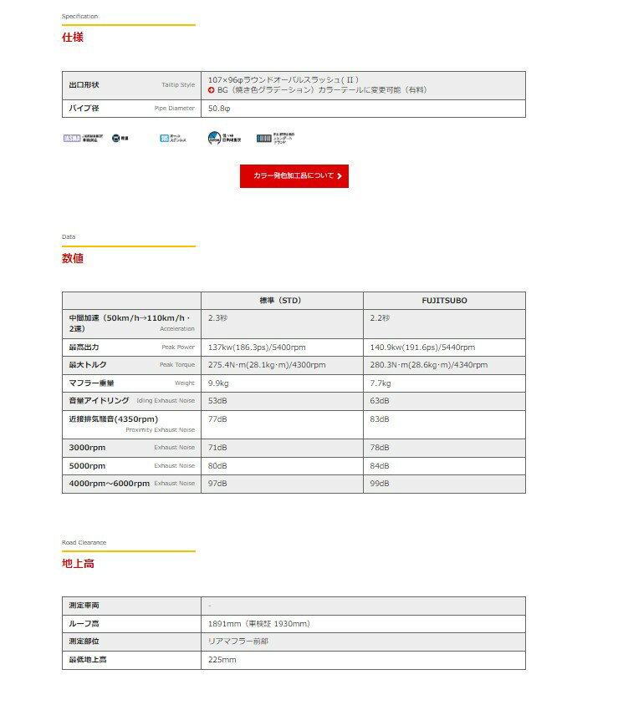Click the 地上高 Road Clearance heading

click(x=78, y=563)
